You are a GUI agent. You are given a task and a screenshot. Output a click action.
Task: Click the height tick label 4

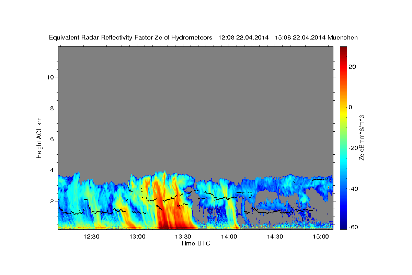(x=52, y=170)
